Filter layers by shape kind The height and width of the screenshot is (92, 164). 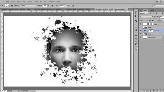tap(159, 13)
